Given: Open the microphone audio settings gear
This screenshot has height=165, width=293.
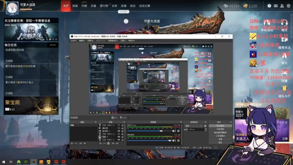Looking at the screenshot, I should pyautogui.click(x=178, y=131).
